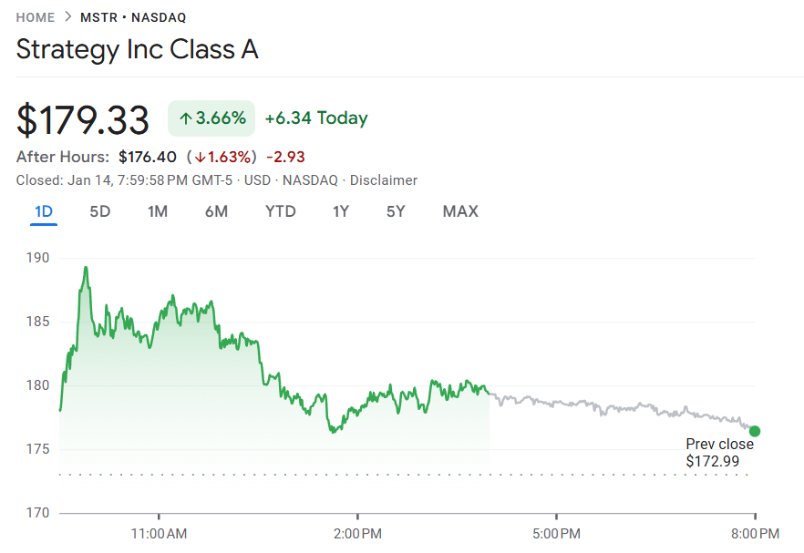Screen dimensions: 804x553
Task: Click the Prev close $172.99 label
Action: [719, 453]
